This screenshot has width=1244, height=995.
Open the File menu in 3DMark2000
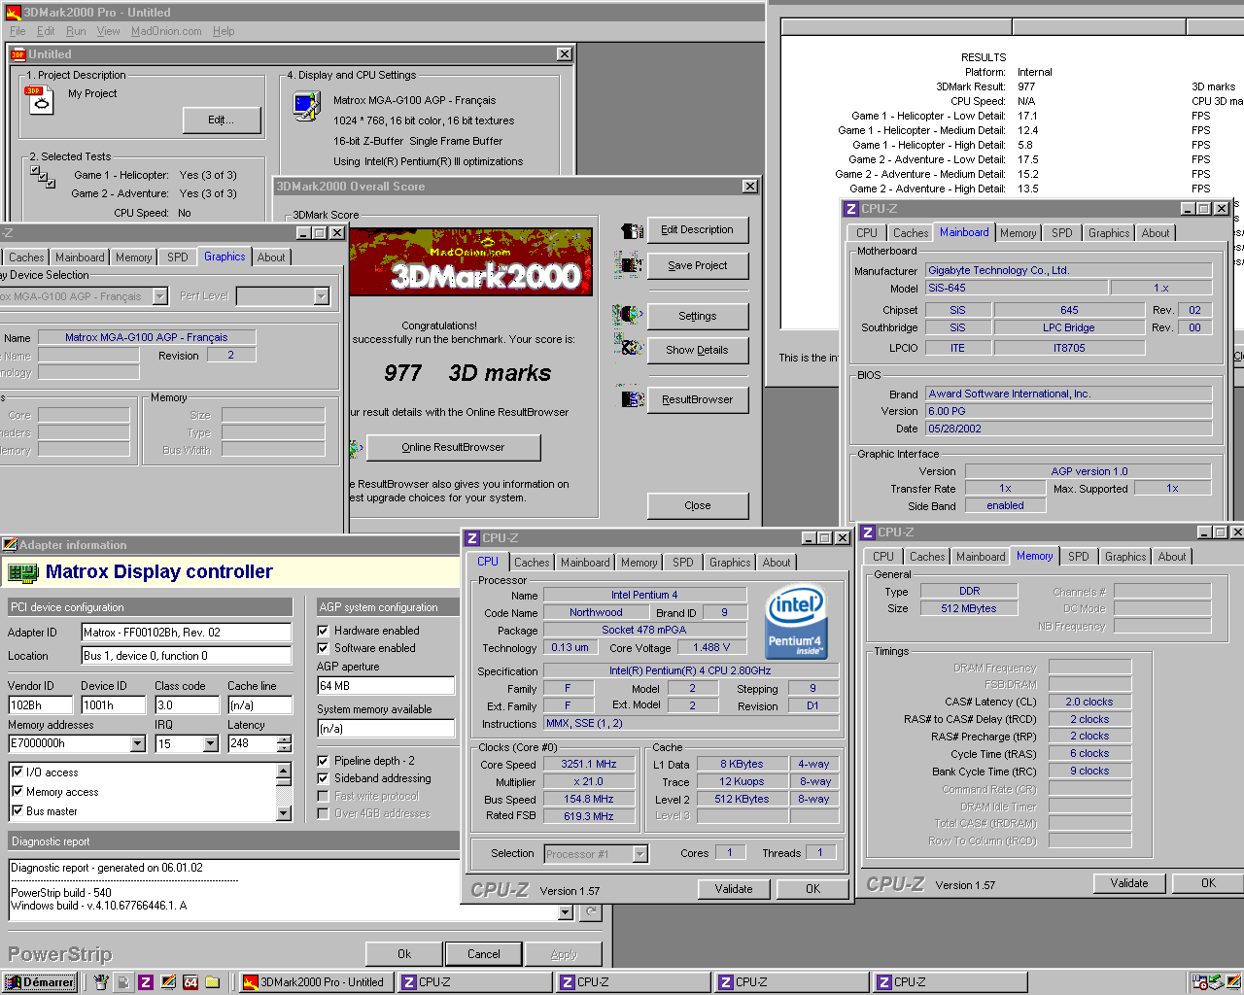(17, 31)
